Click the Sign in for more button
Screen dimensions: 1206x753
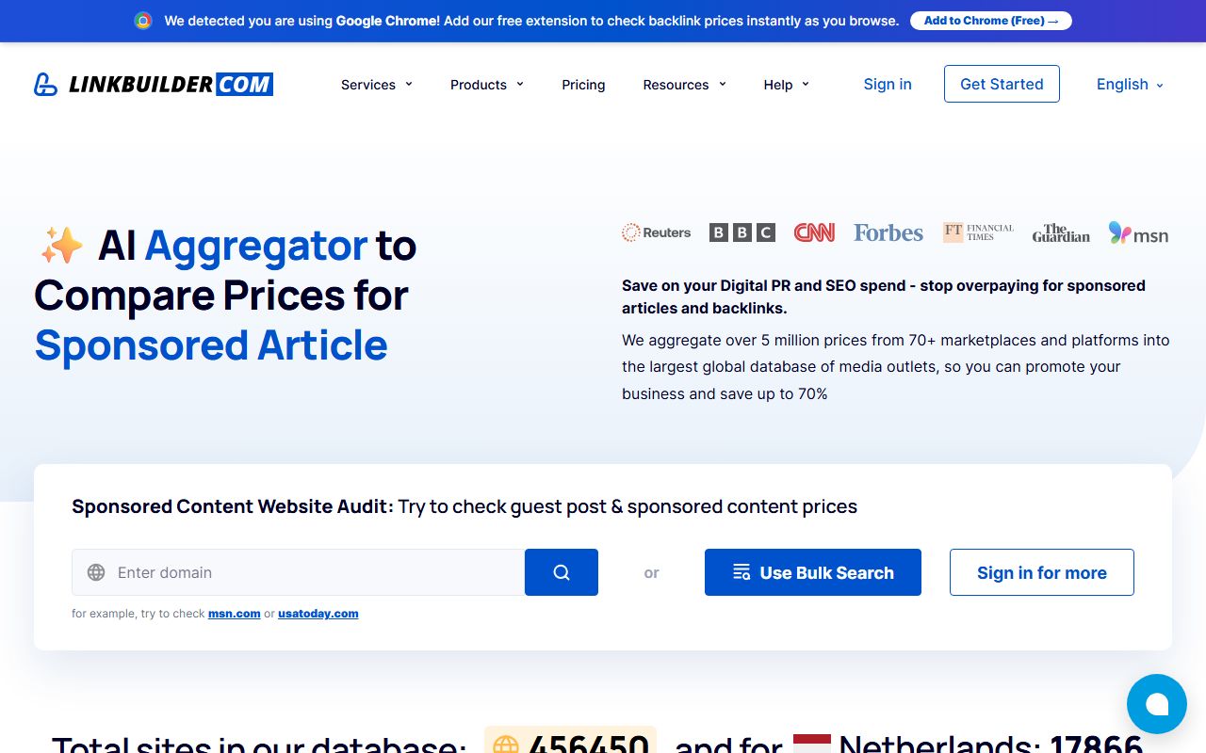pyautogui.click(x=1042, y=572)
